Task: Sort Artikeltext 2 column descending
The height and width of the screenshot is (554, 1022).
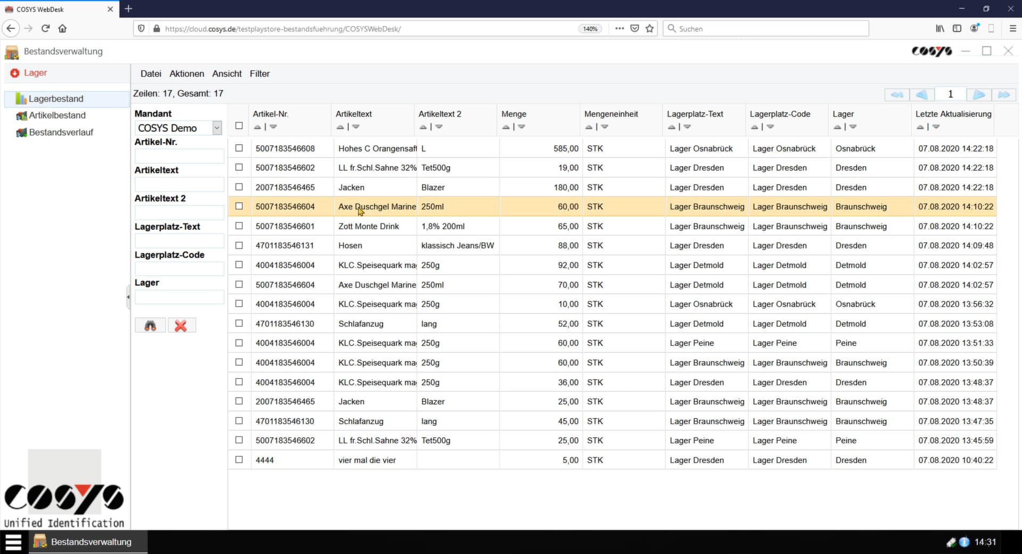Action: tap(439, 127)
